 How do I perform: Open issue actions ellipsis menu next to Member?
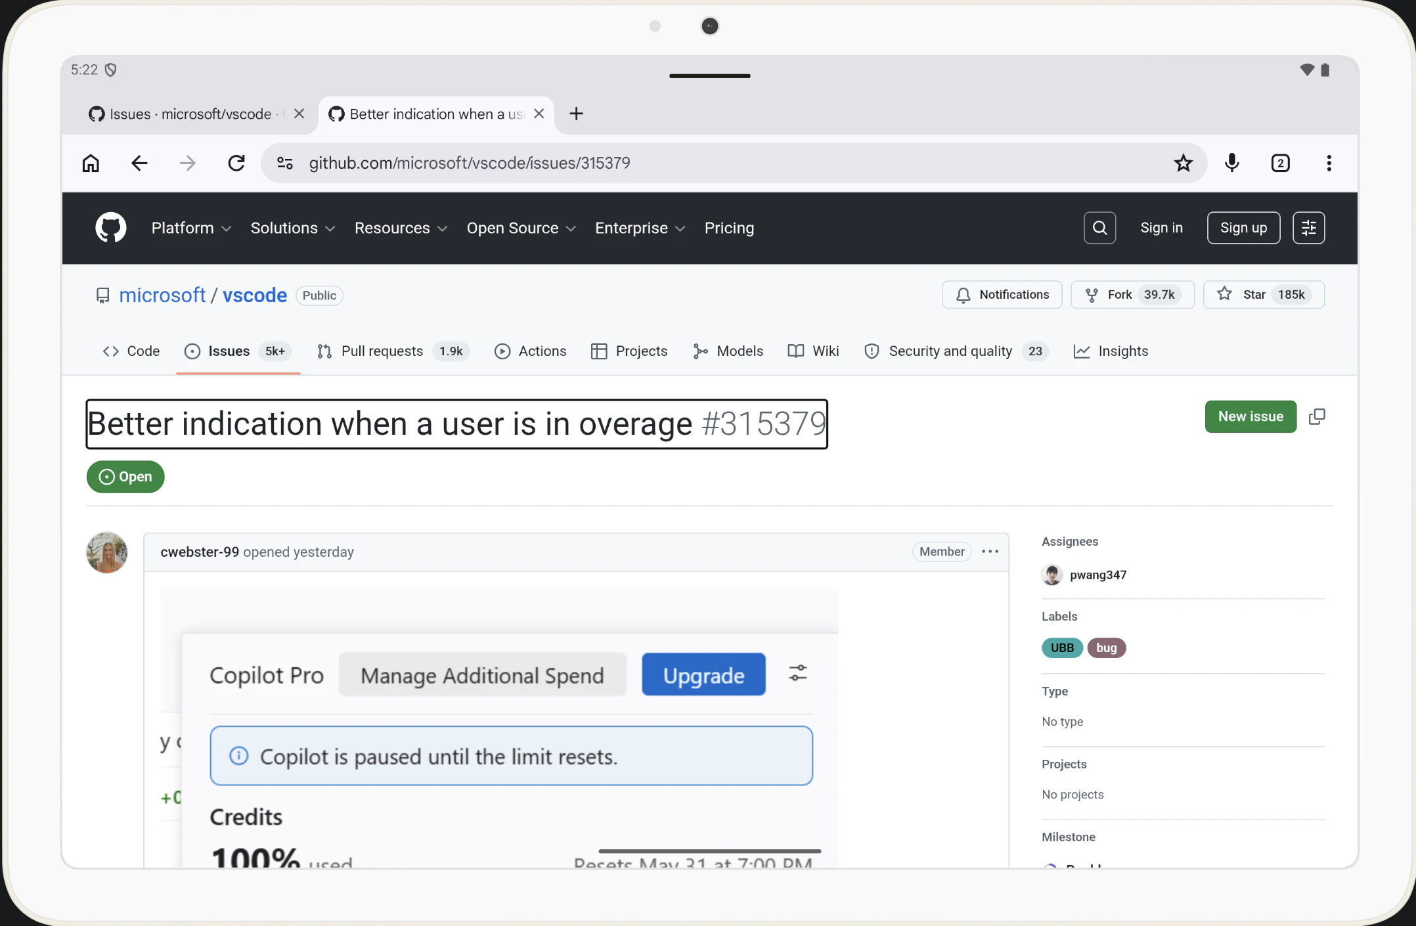(990, 552)
